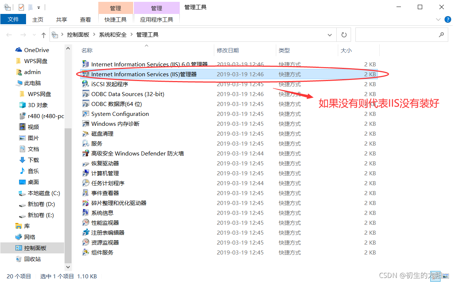This screenshot has height=282, width=453.
Task: Open 本地磁盘 (C:) in navigation pane
Action: [x=40, y=193]
